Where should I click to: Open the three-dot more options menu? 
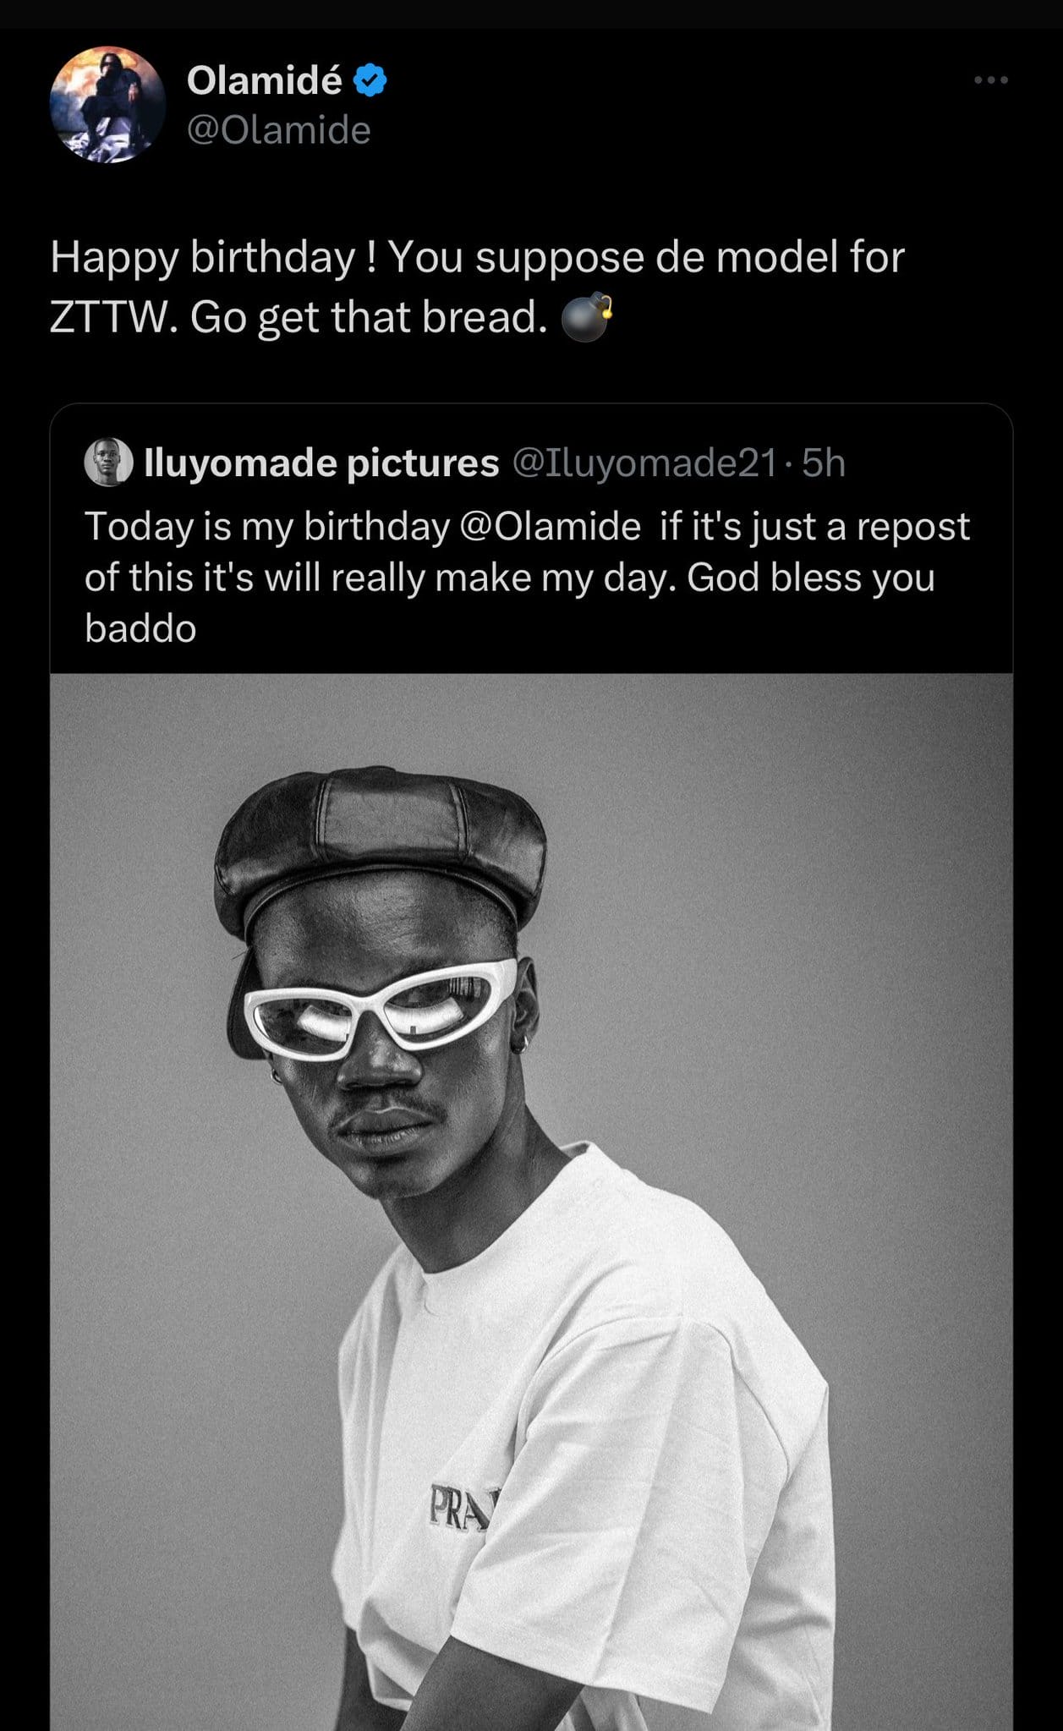pyautogui.click(x=990, y=80)
